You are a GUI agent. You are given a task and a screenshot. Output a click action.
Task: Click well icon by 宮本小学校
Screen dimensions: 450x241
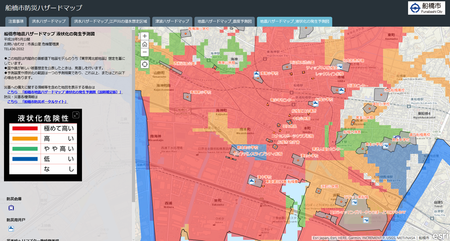tap(385, 146)
